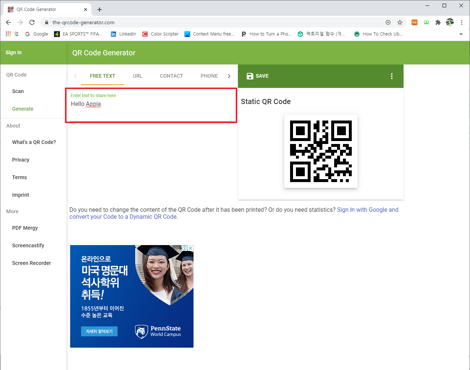Open the three-dot options in SAVE bar
This screenshot has width=470, height=370.
[x=392, y=76]
